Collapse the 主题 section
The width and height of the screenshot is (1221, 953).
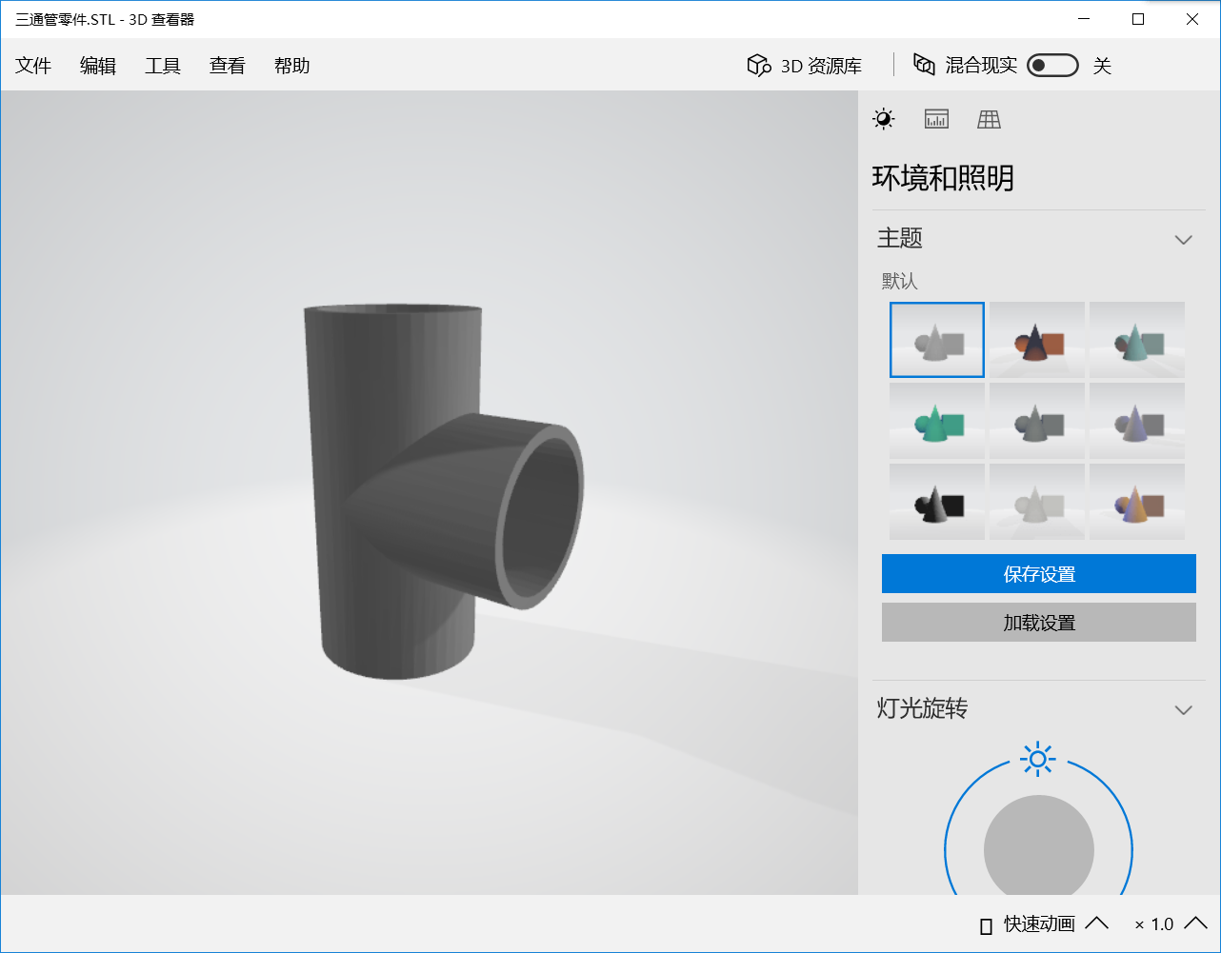pos(1184,239)
